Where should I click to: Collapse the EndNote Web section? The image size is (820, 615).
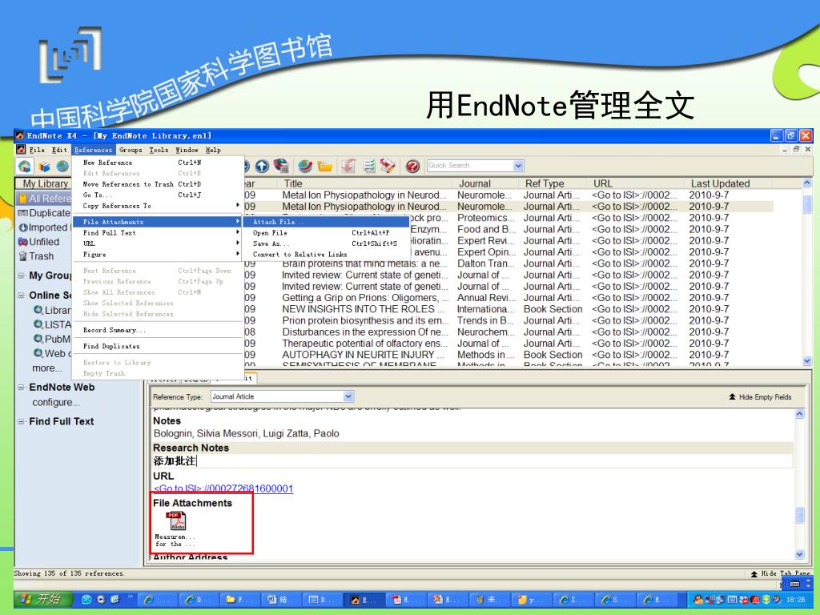tap(21, 388)
